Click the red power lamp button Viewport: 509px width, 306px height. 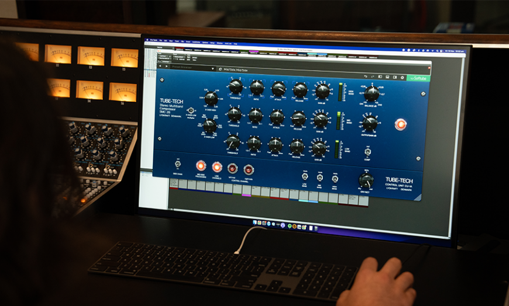(x=400, y=124)
